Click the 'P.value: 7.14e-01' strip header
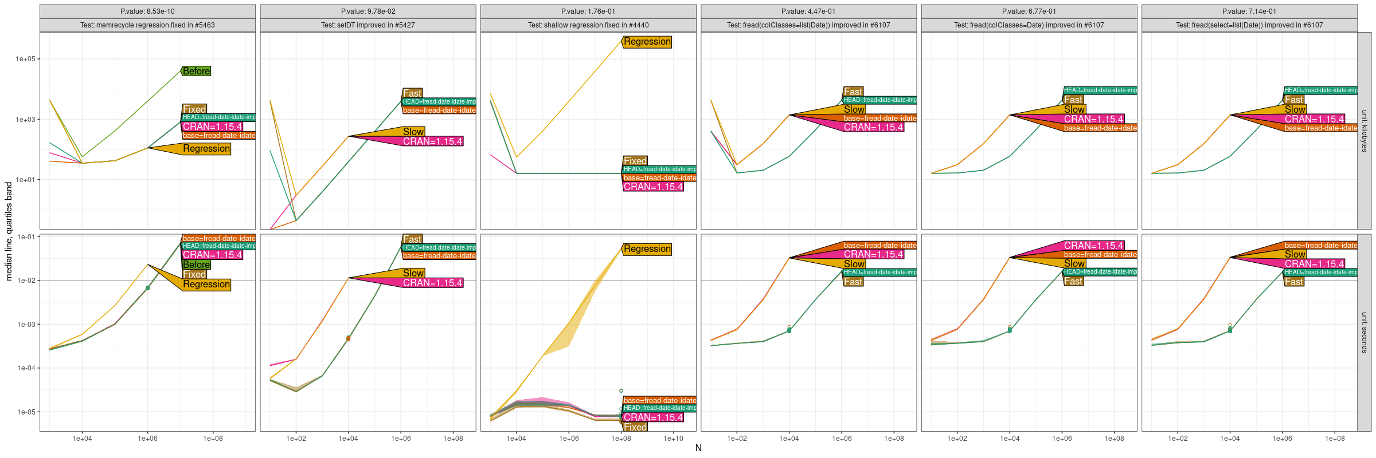Screen dimensions: 1376x458 (x=1249, y=11)
